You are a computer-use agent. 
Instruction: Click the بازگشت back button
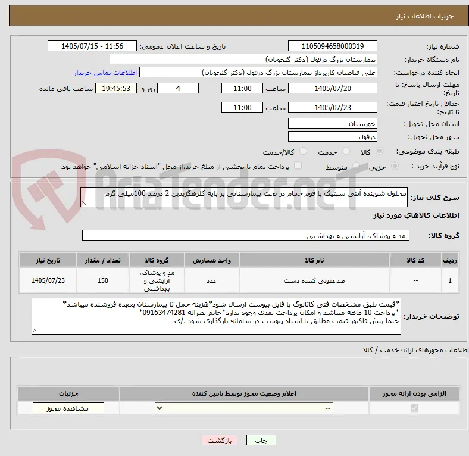(x=220, y=441)
